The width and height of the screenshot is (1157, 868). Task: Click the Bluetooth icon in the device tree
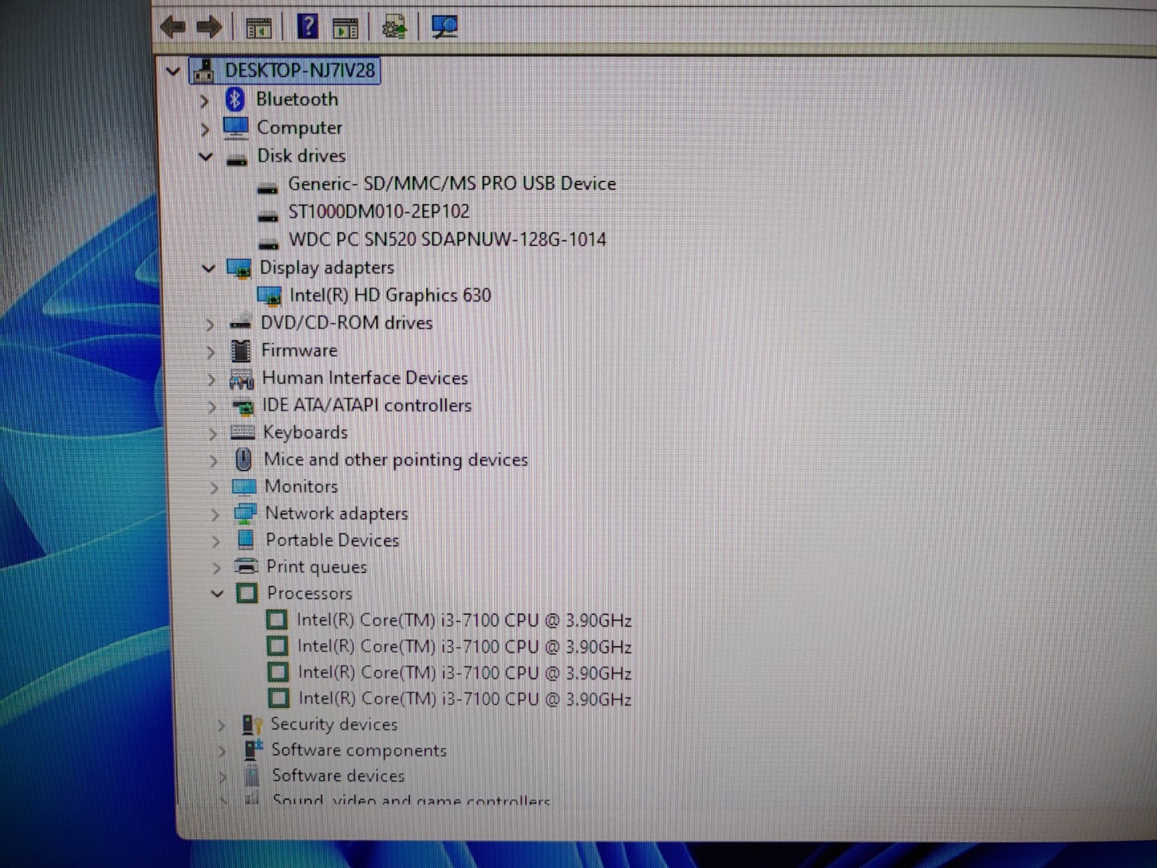tap(235, 100)
